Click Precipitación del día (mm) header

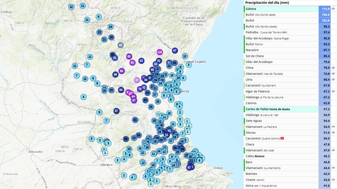coord(267,3)
